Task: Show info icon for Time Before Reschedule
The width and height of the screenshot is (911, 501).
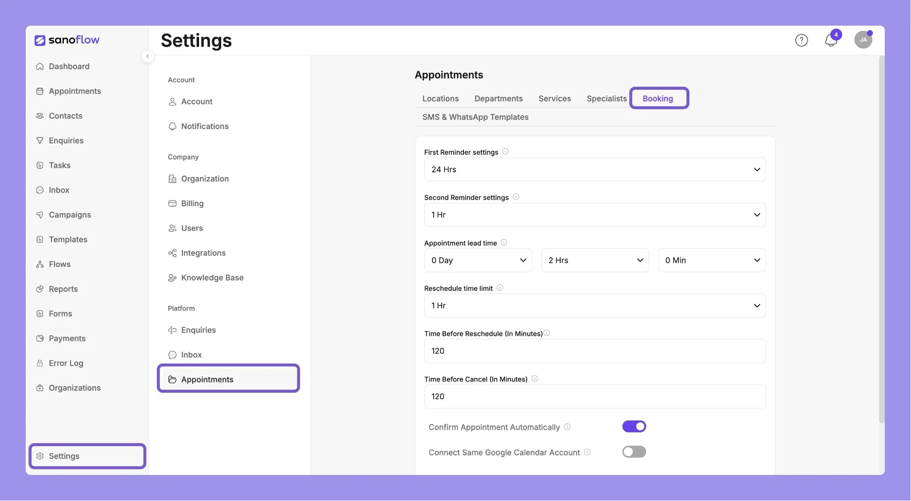Action: (547, 333)
